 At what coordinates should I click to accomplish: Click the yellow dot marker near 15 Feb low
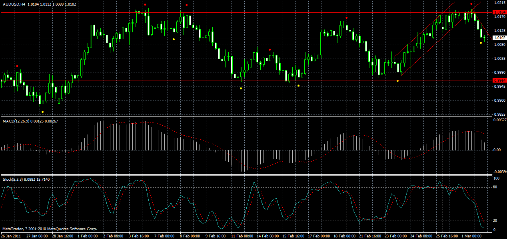click(299, 85)
